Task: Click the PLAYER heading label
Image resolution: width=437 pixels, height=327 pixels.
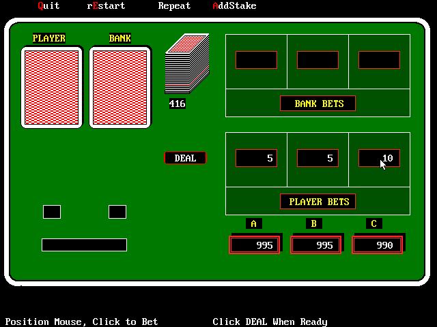Action: 49,38
